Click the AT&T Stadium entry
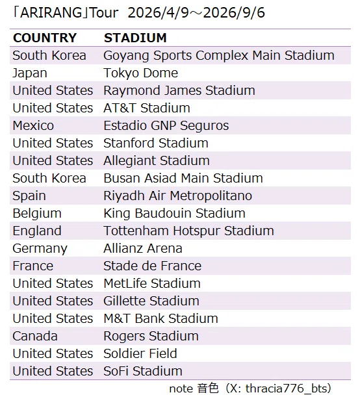The height and width of the screenshot is (395, 360). 147,108
